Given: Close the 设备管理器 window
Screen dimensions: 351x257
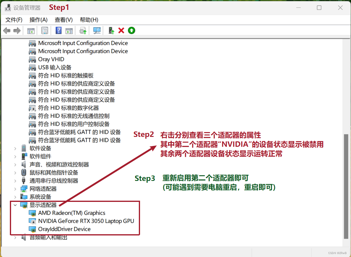Looking at the screenshot, I should click(340, 7).
